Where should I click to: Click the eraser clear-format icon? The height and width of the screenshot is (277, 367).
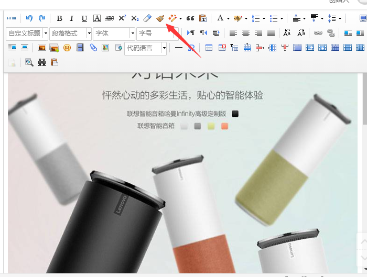[147, 18]
